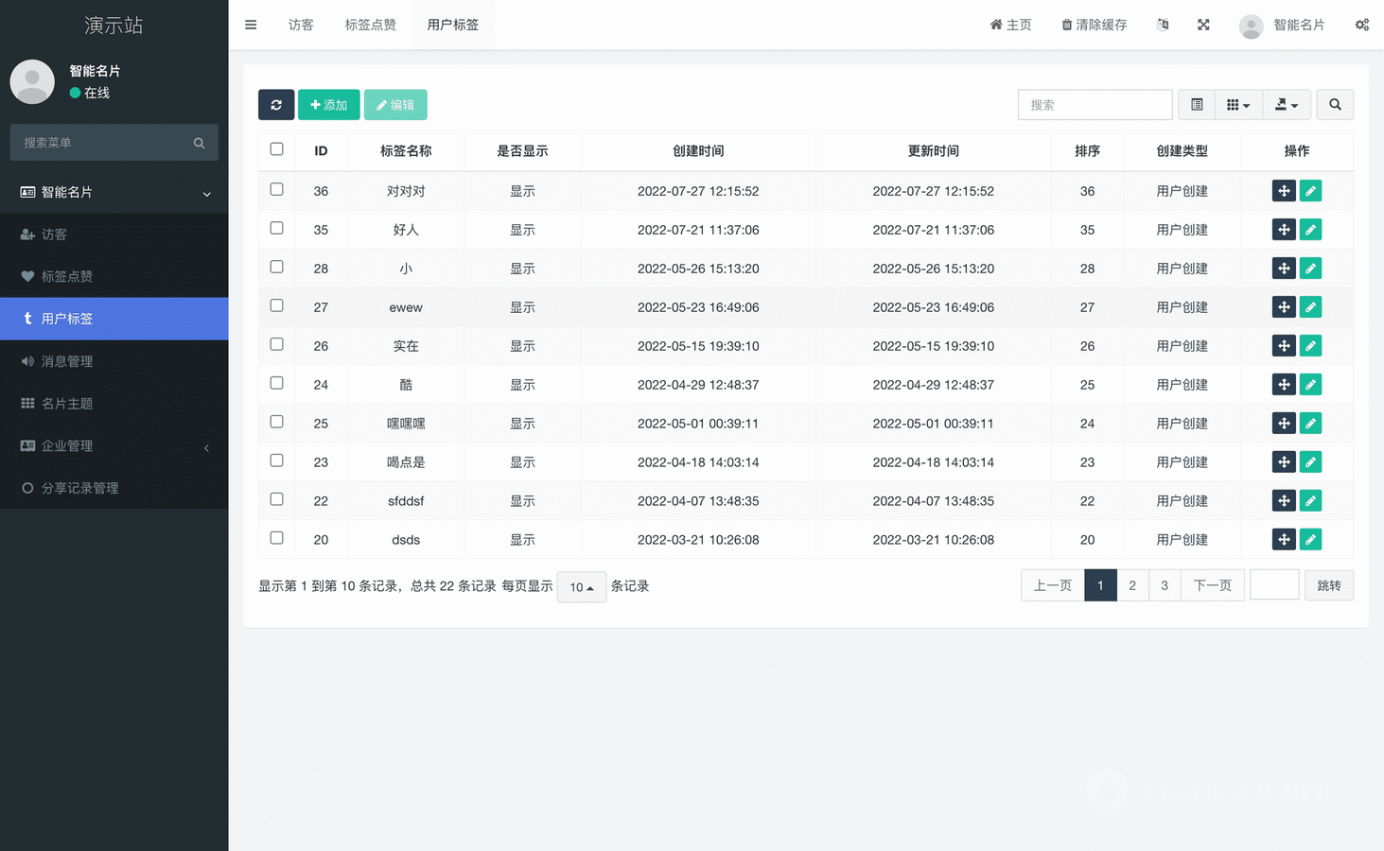Click the green 添加 button
The height and width of the screenshot is (851, 1384).
tap(328, 105)
